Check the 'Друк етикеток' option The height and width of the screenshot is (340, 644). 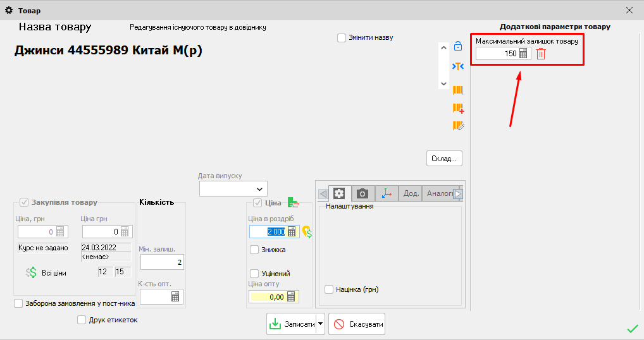point(82,320)
